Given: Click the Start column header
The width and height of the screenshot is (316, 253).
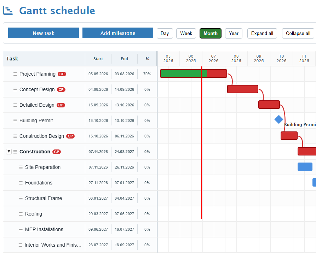Looking at the screenshot, I should [x=98, y=59].
